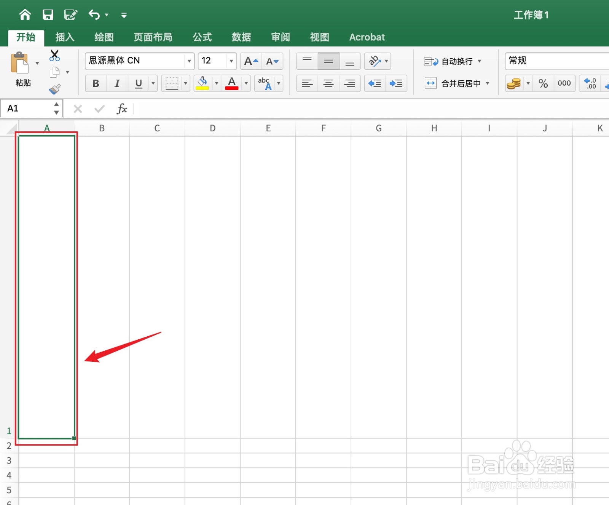Screen dimensions: 609x505
Task: Align text to middle of cell
Action: pyautogui.click(x=328, y=61)
